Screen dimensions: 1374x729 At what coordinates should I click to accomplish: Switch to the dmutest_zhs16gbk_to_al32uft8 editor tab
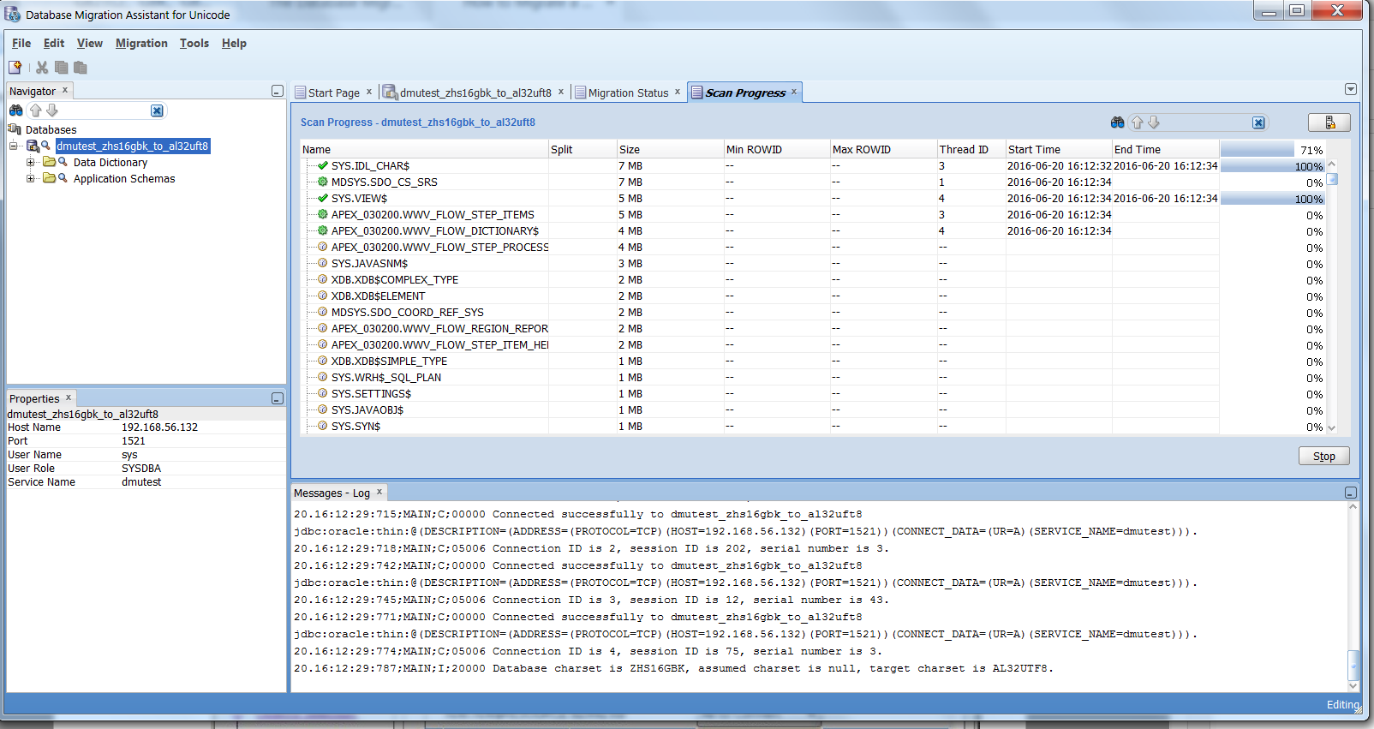[x=475, y=93]
